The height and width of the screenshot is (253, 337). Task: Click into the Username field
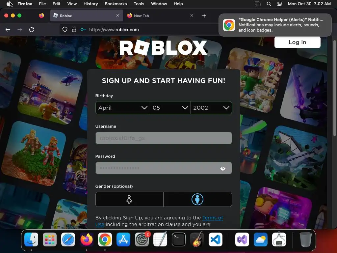(x=164, y=138)
